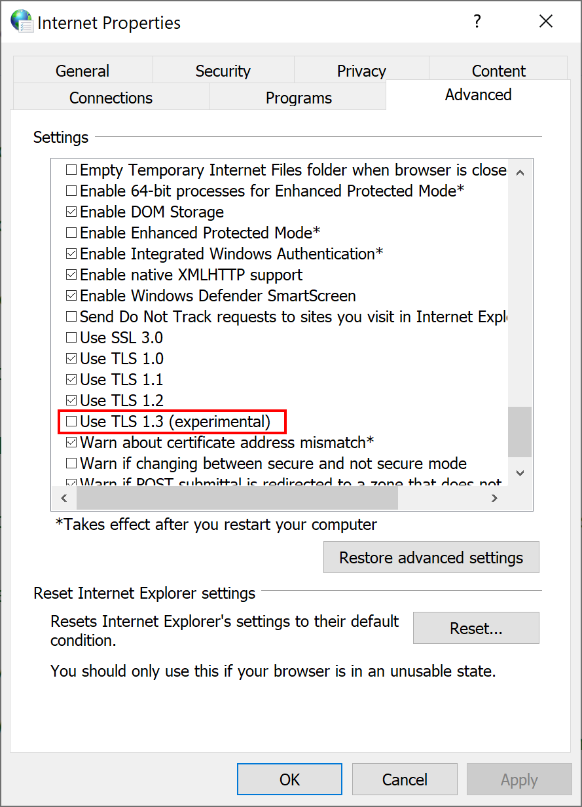The width and height of the screenshot is (582, 807).
Task: Confirm changes with the OK button
Action: coord(289,779)
